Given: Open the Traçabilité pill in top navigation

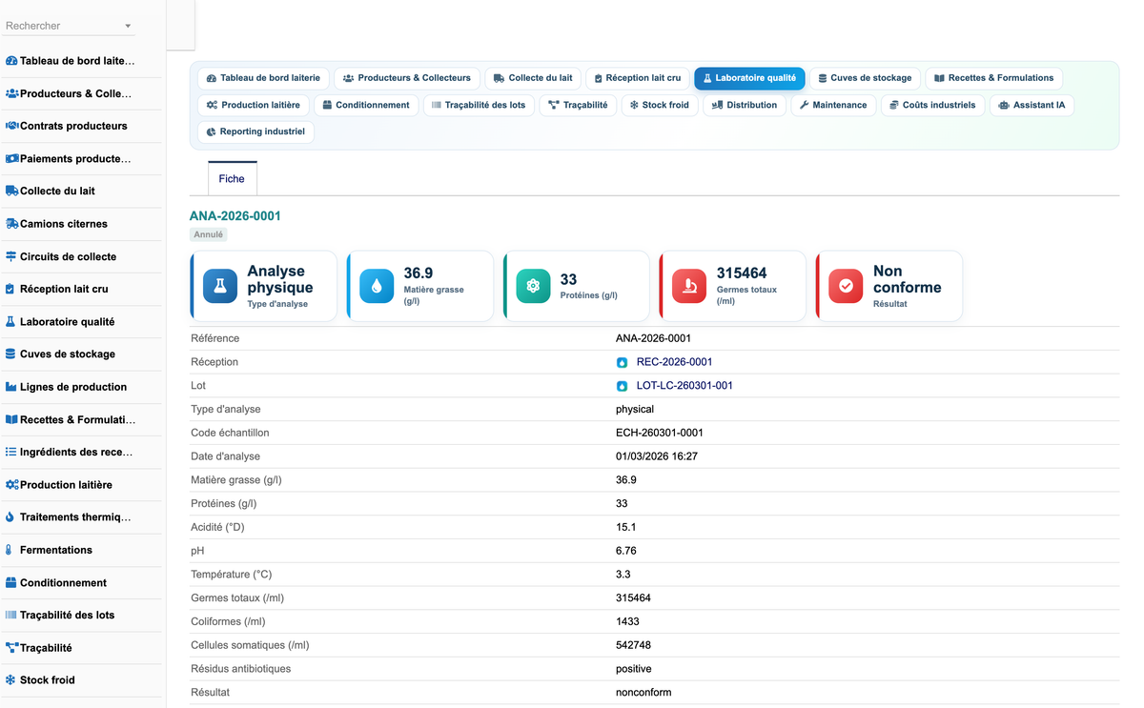Looking at the screenshot, I should point(578,105).
